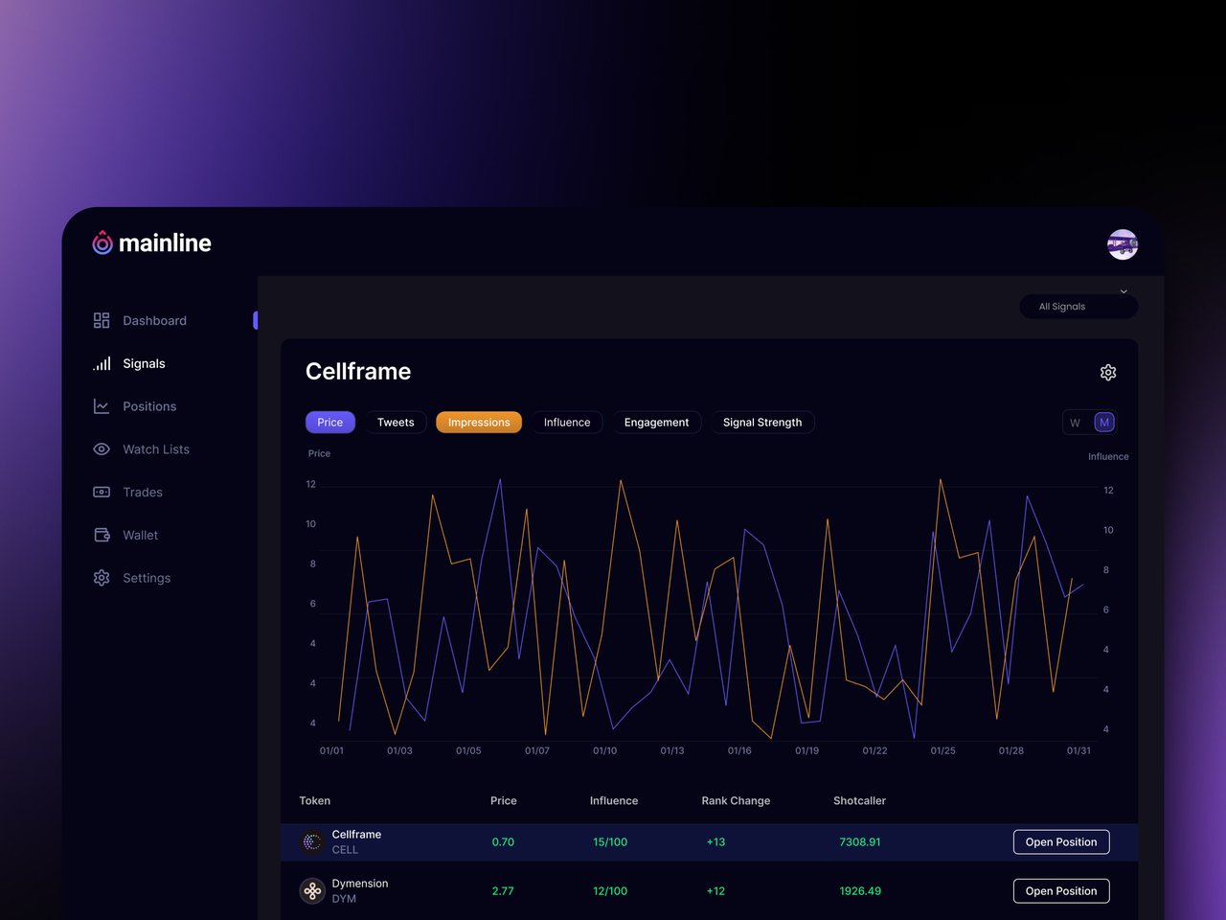Open Settings from sidebar
1226x920 pixels.
pos(147,579)
